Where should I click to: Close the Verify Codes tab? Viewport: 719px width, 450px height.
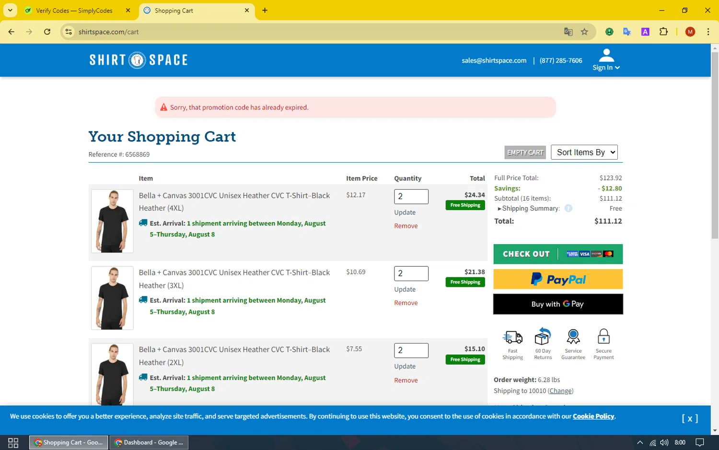point(128,10)
